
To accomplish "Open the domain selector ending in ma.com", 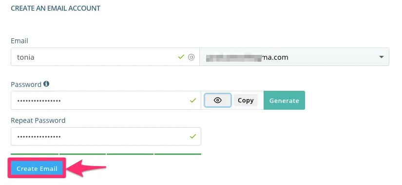I will pyautogui.click(x=294, y=57).
